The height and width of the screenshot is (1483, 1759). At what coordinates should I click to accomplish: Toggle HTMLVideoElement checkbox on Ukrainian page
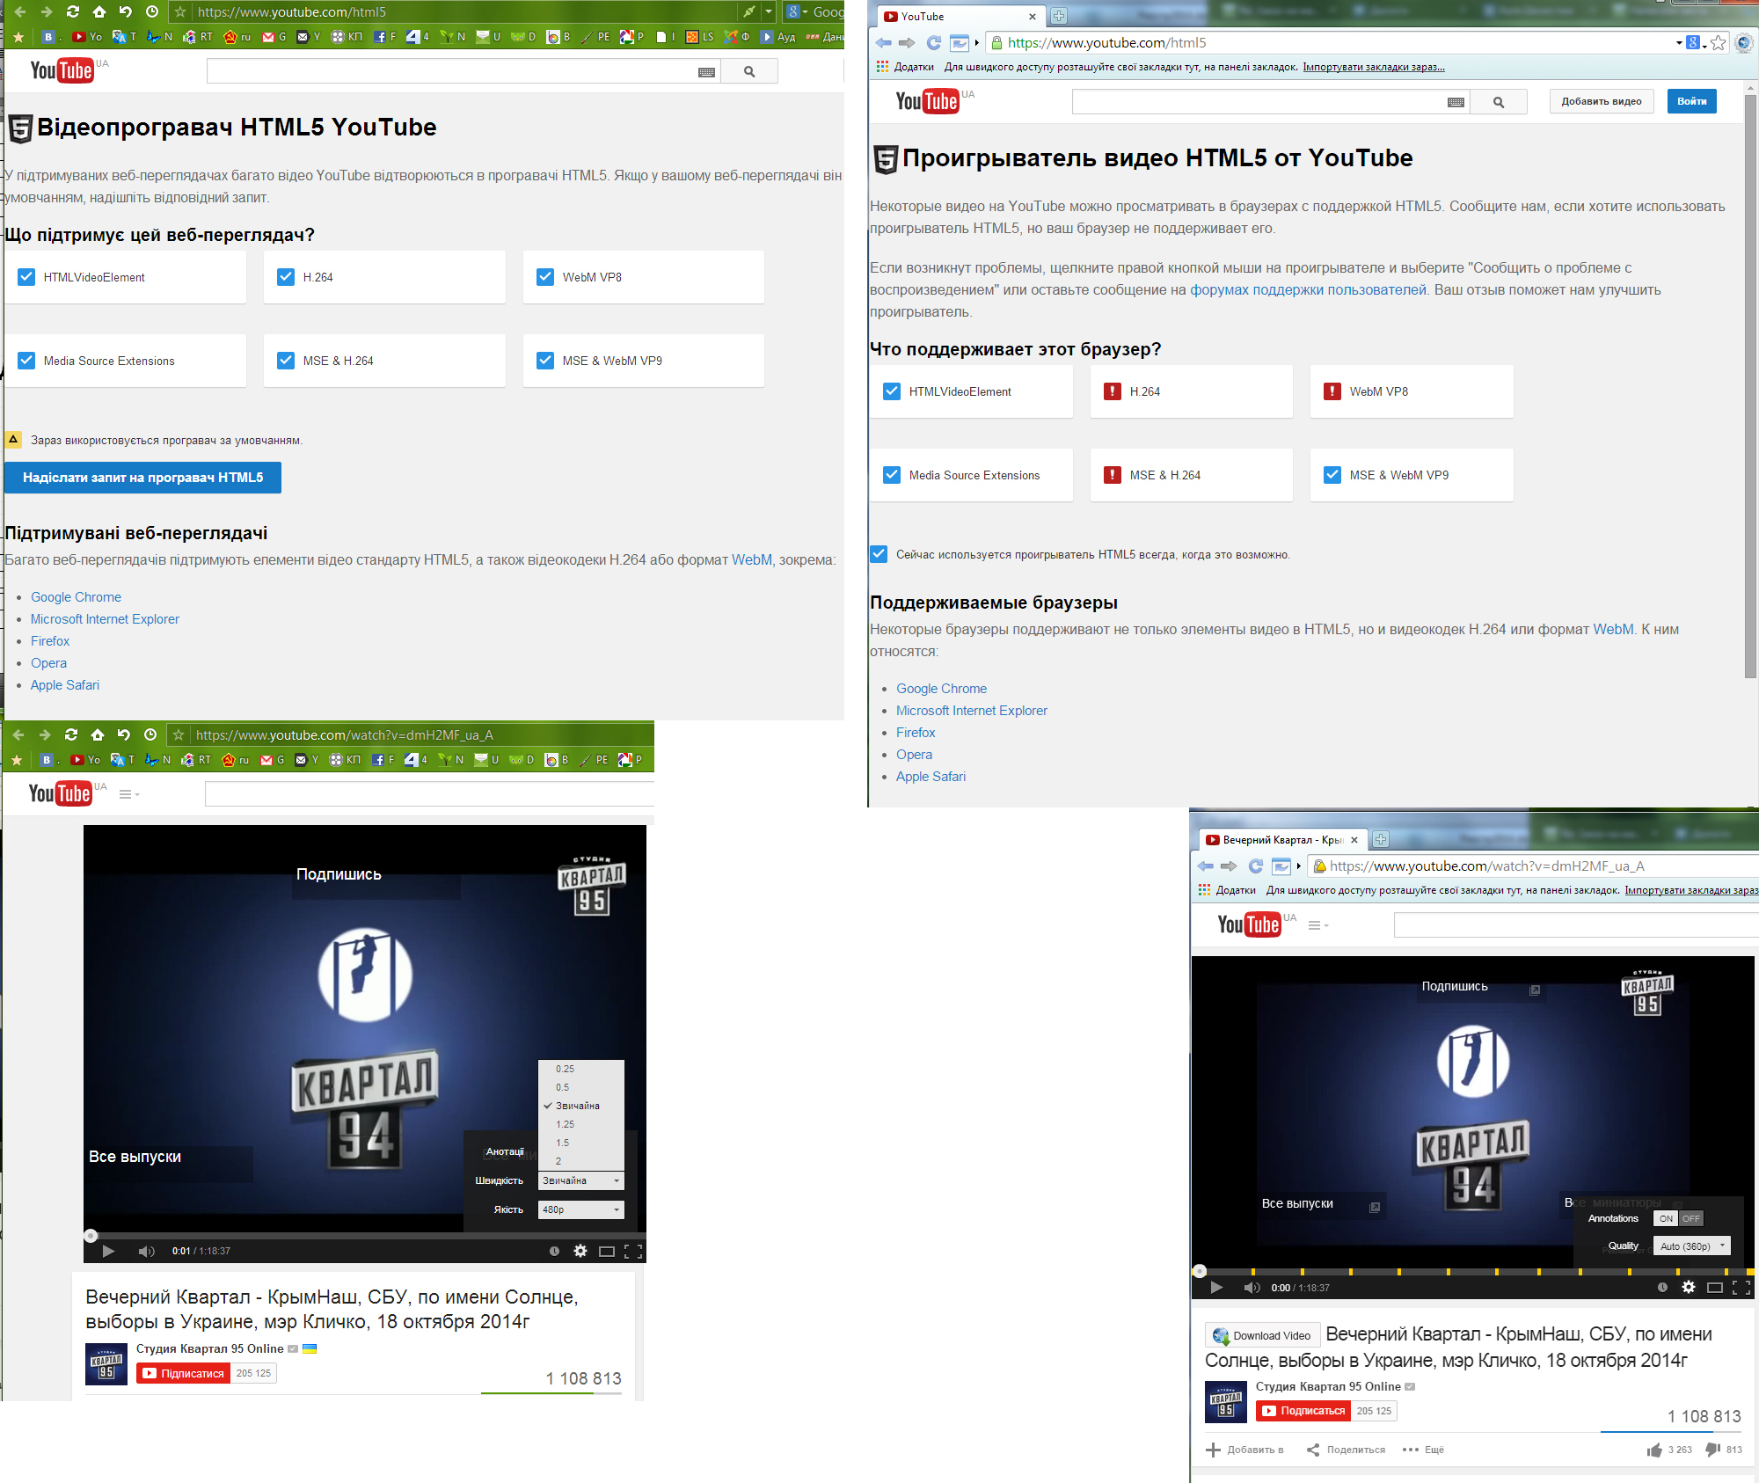[x=26, y=277]
